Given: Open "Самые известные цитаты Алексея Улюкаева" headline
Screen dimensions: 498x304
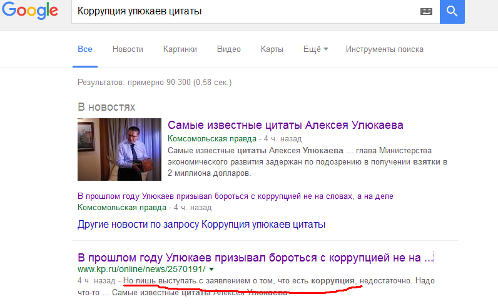Looking at the screenshot, I should click(285, 125).
